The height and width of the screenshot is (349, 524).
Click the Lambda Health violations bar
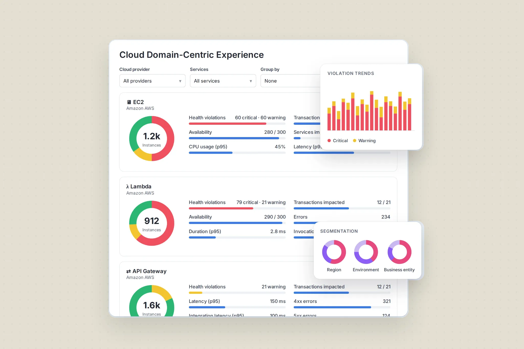(237, 208)
